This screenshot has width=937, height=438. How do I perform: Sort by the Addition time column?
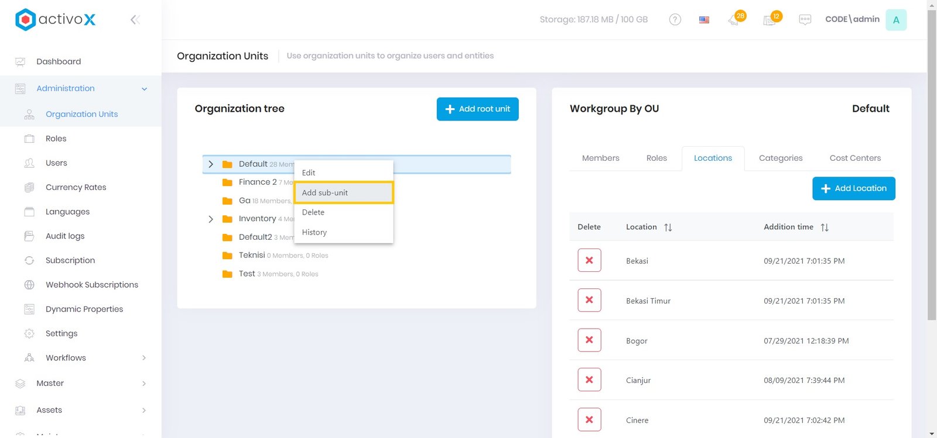[x=824, y=227]
